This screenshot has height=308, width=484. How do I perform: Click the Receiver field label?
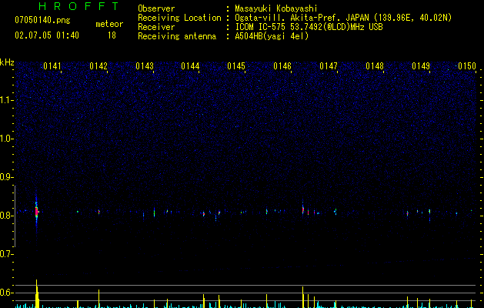(156, 27)
